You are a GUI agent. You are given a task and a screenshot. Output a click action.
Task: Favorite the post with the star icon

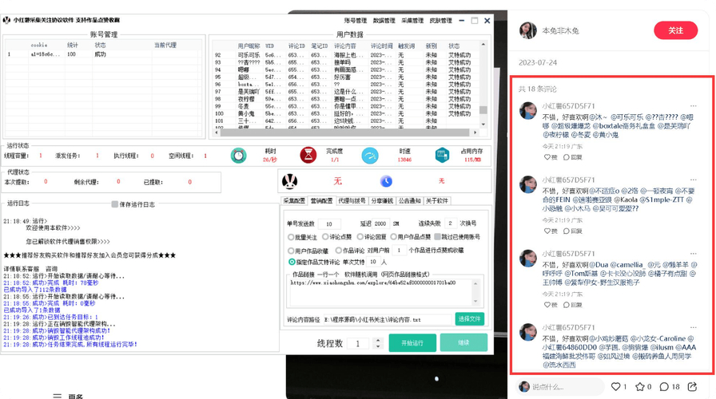(640, 387)
